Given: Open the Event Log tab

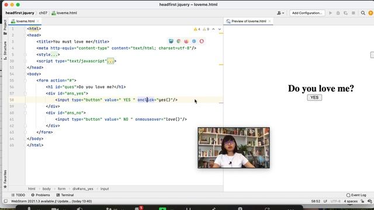Looking at the screenshot, I should (x=356, y=195).
